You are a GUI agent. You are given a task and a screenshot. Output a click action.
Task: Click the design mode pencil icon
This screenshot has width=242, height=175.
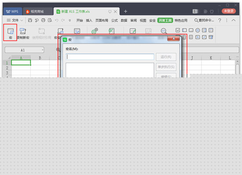[132, 31]
